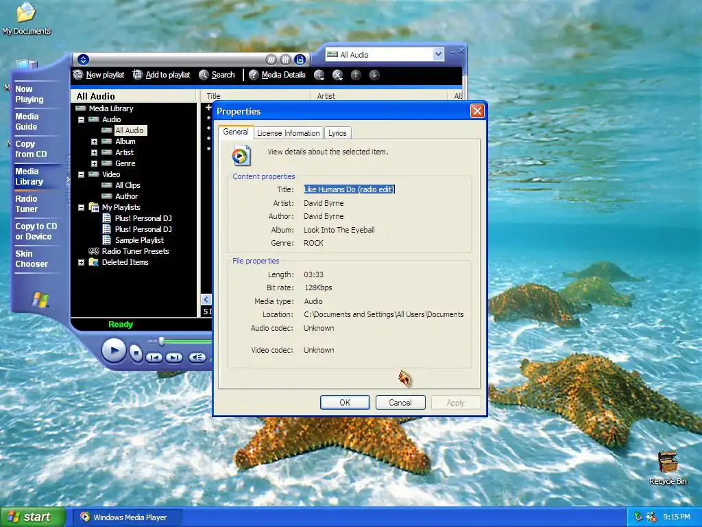This screenshot has height=527, width=702.
Task: Click the Deleted Items icon
Action: click(x=93, y=262)
